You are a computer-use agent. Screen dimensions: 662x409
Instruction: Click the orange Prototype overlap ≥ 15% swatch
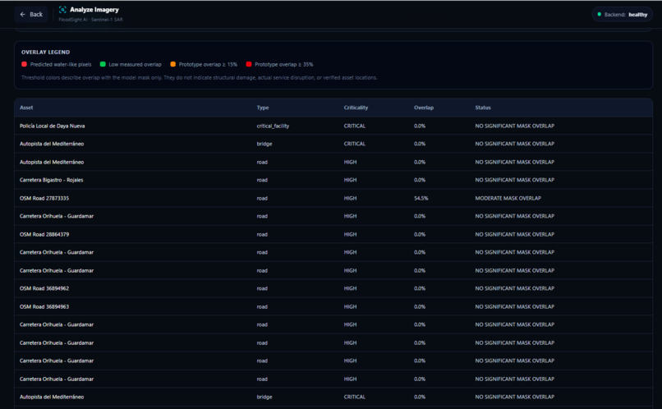click(x=172, y=64)
